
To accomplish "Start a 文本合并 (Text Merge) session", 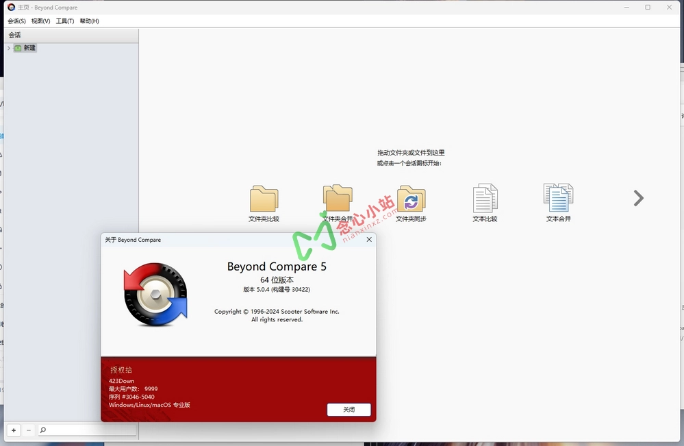I will click(x=558, y=198).
